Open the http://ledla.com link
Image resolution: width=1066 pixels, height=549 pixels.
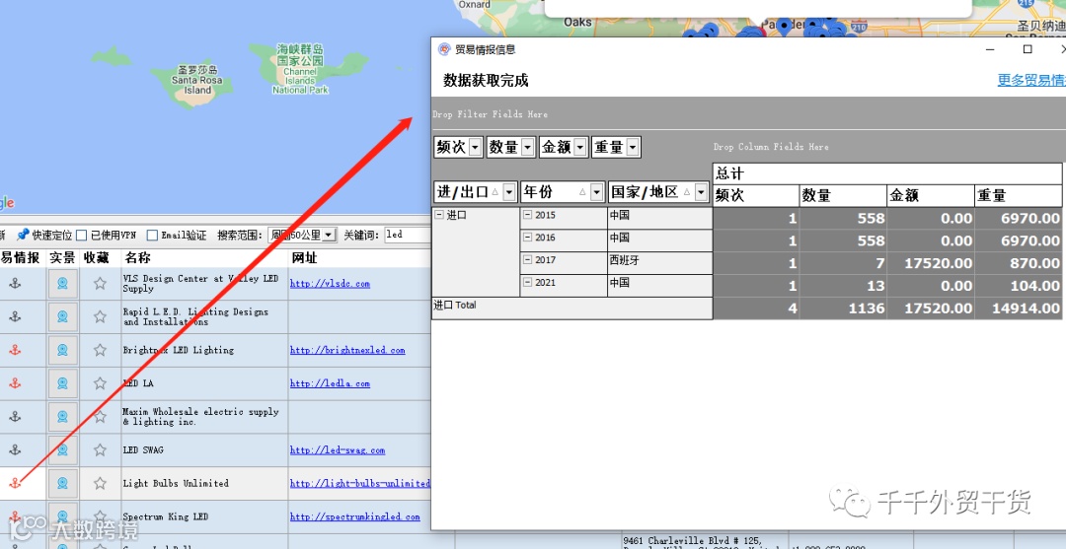coord(330,383)
